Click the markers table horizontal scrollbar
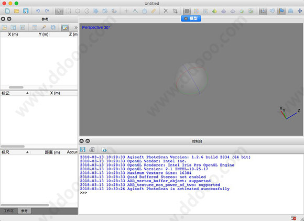Screen dimensions: 304x221 pyautogui.click(x=13, y=147)
